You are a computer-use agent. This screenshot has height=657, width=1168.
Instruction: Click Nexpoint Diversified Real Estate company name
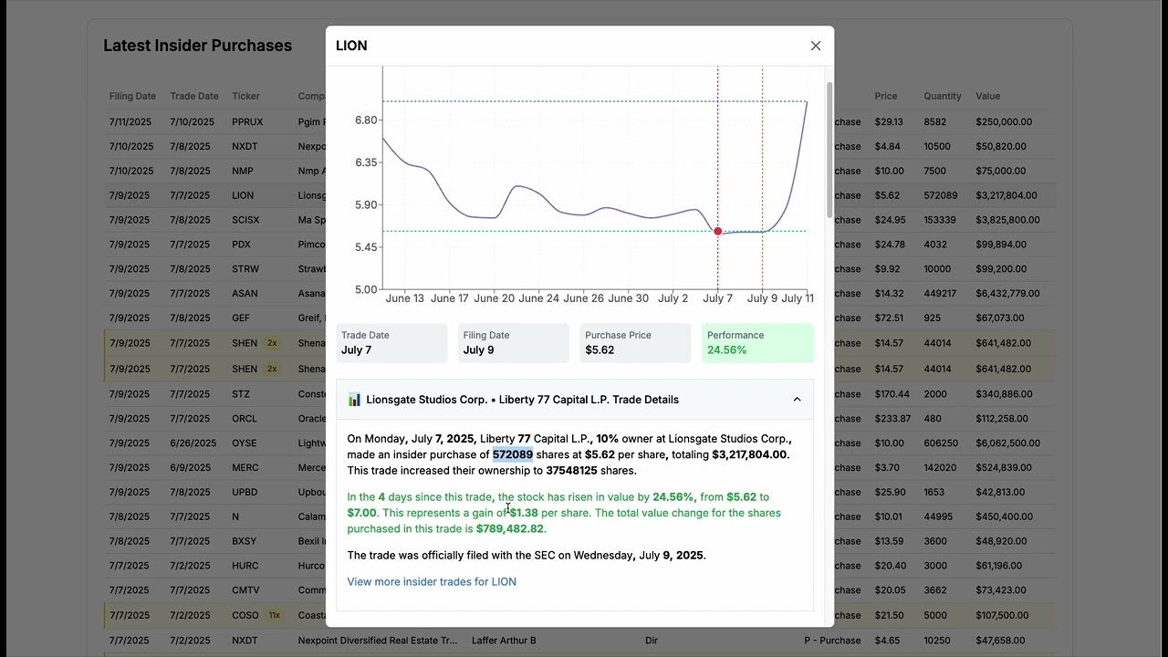pos(378,641)
